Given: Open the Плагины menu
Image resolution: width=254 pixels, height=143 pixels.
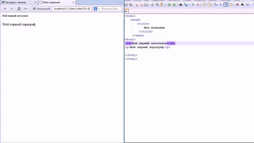Looking at the screenshot, I should tap(225, 1).
